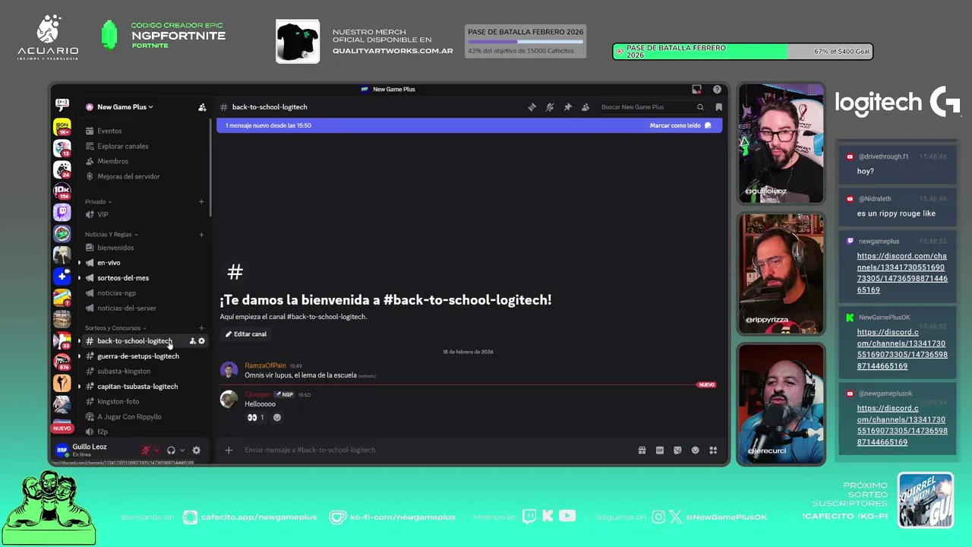This screenshot has width=972, height=547.
Task: Select the VIP voice channel
Action: pyautogui.click(x=144, y=214)
